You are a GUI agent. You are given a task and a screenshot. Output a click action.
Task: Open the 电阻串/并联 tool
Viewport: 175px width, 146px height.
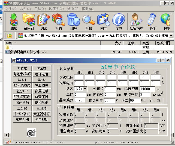(22, 74)
